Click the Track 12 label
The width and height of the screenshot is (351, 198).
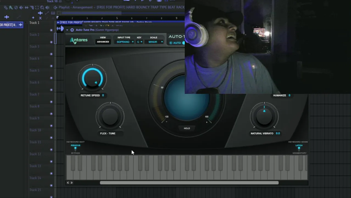click(35, 154)
